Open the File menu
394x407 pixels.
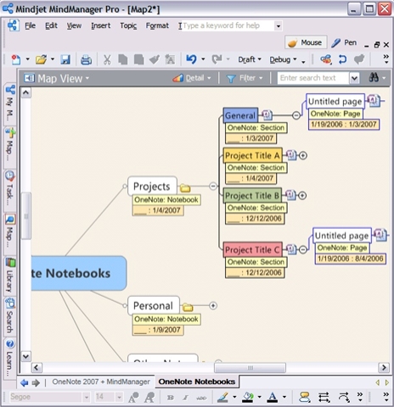[30, 25]
